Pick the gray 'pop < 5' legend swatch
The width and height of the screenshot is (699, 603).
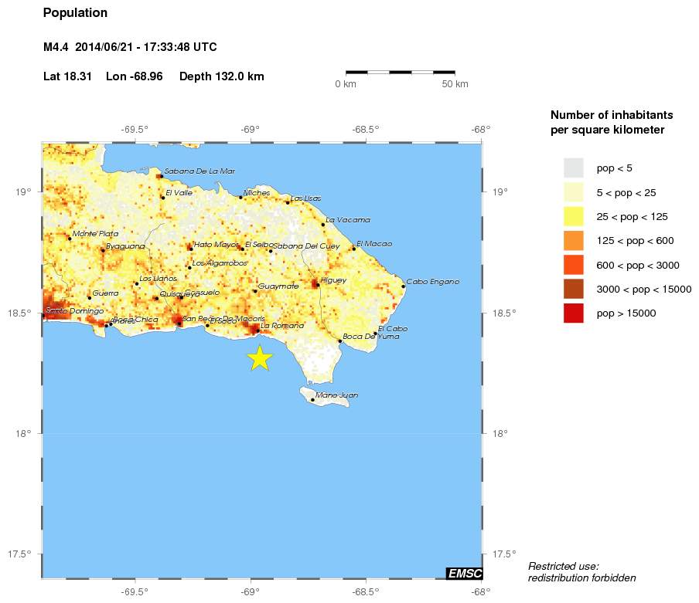pyautogui.click(x=573, y=168)
